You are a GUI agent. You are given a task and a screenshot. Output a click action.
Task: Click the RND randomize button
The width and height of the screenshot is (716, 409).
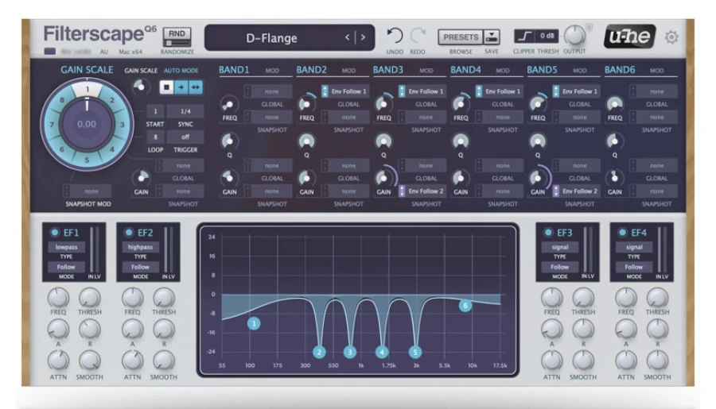(177, 37)
